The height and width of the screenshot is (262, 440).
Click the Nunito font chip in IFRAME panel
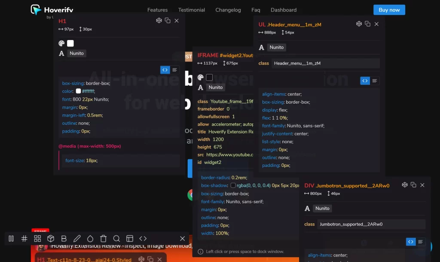(x=216, y=87)
